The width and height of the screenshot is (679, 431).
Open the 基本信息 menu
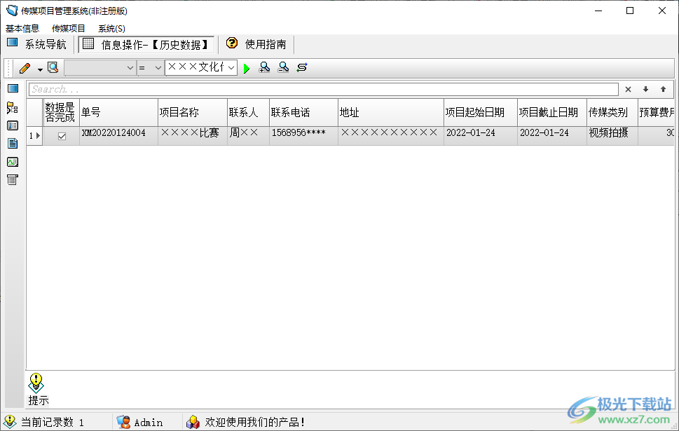pos(22,29)
